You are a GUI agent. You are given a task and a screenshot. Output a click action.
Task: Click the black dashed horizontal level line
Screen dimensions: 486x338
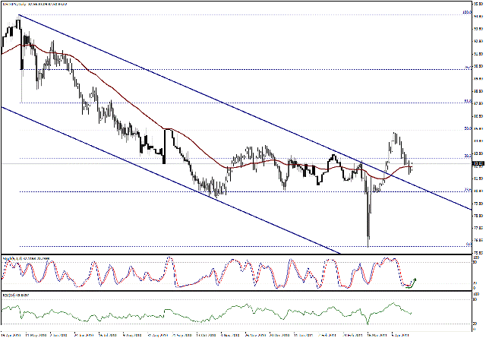point(228,69)
